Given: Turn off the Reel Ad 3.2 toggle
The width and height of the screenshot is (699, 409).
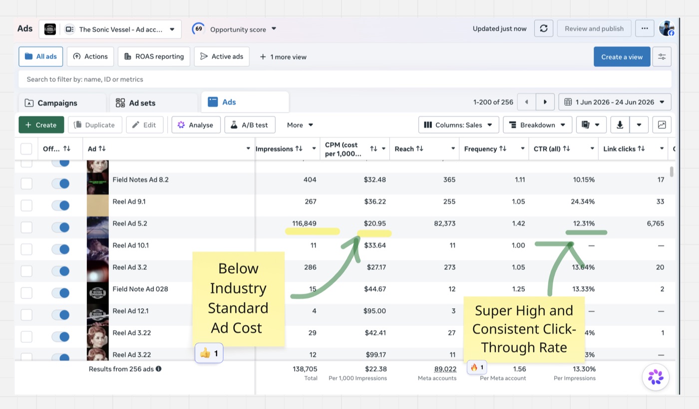Looking at the screenshot, I should (x=60, y=271).
